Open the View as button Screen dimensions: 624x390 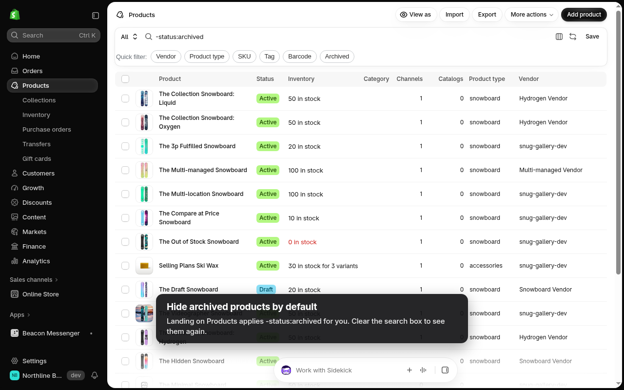pyautogui.click(x=416, y=15)
